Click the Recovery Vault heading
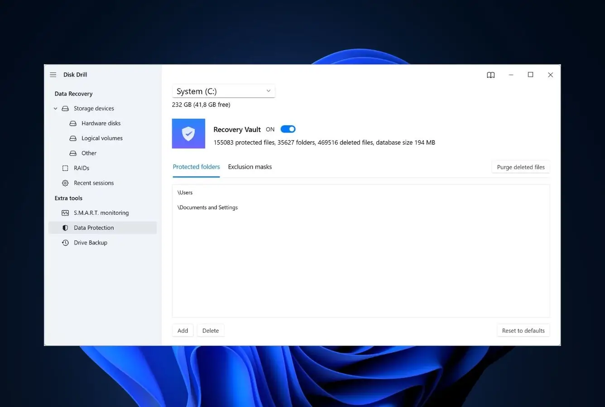 point(237,129)
